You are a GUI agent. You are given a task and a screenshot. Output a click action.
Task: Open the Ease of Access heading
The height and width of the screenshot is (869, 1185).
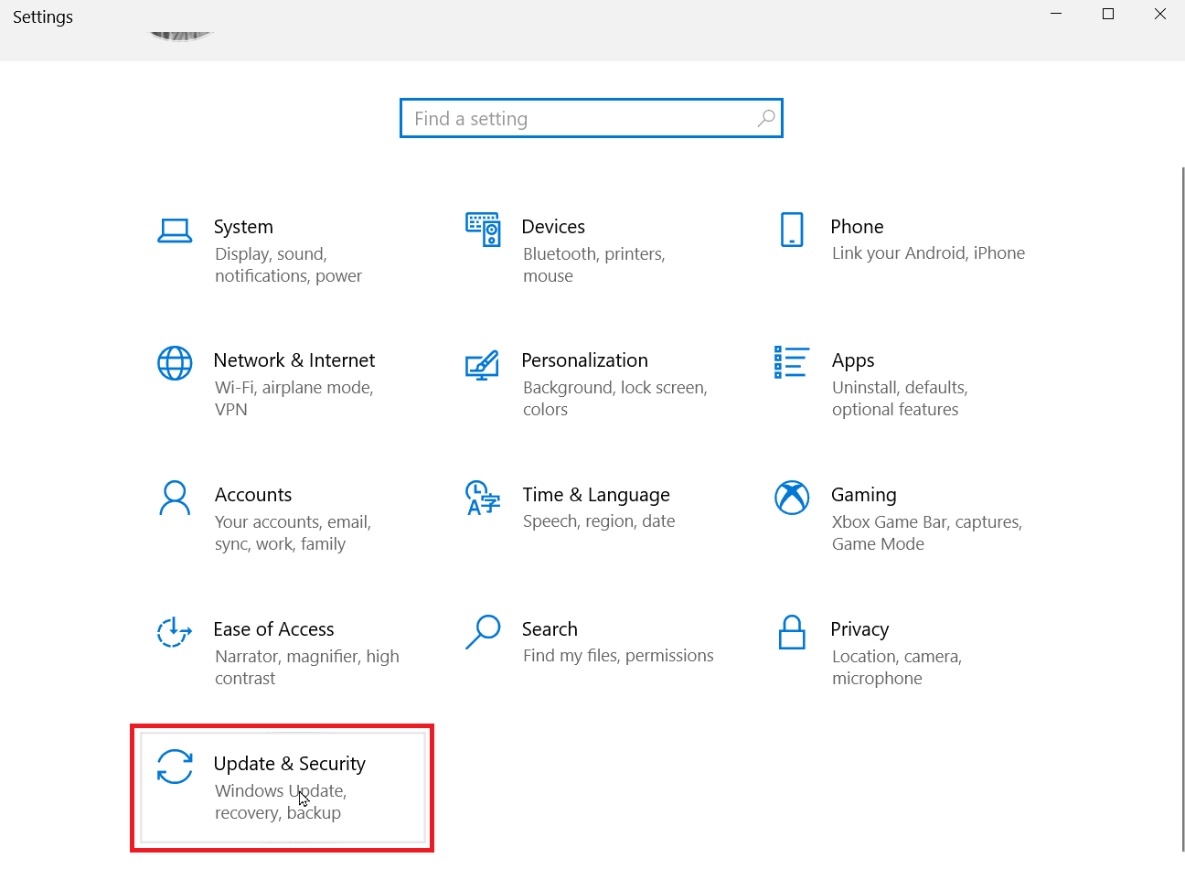[x=273, y=629]
